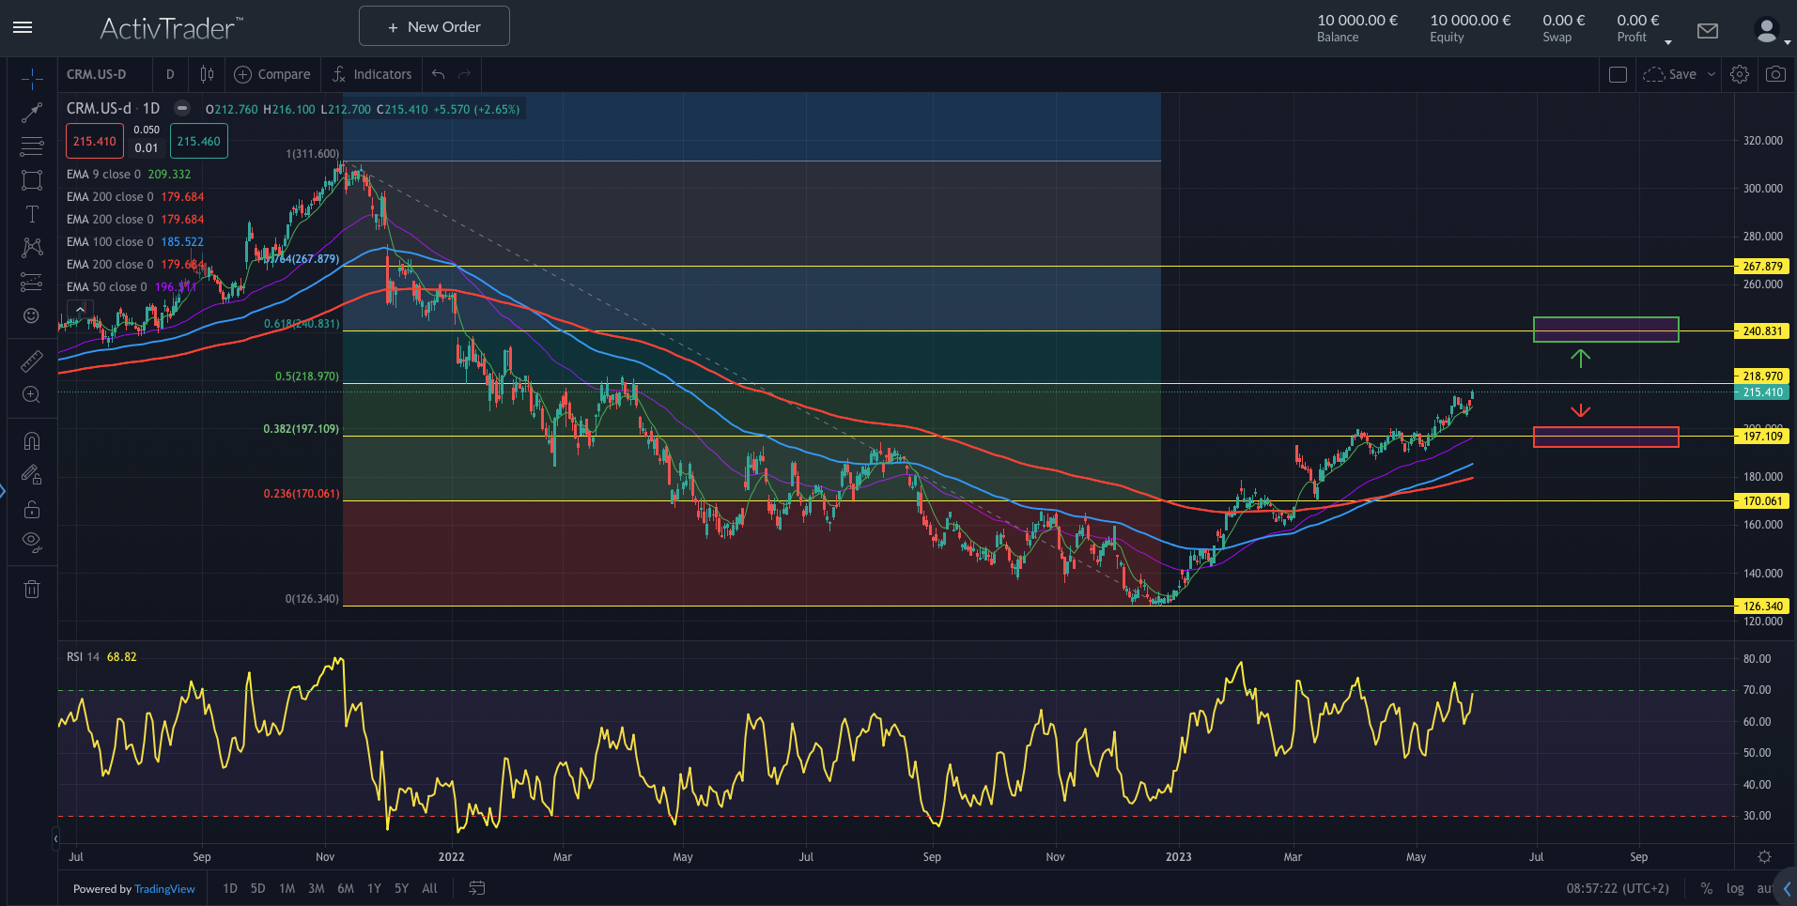
Task: Open the hamburger main menu
Action: (x=23, y=27)
